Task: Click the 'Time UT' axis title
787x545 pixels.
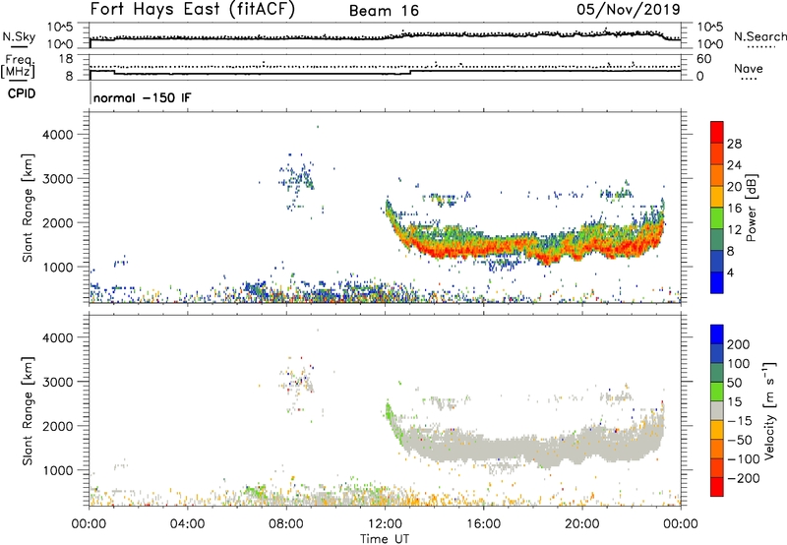Action: pos(385,539)
